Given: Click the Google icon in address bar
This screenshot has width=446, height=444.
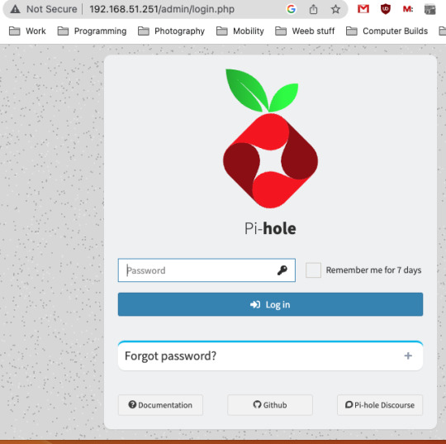Looking at the screenshot, I should 291,9.
